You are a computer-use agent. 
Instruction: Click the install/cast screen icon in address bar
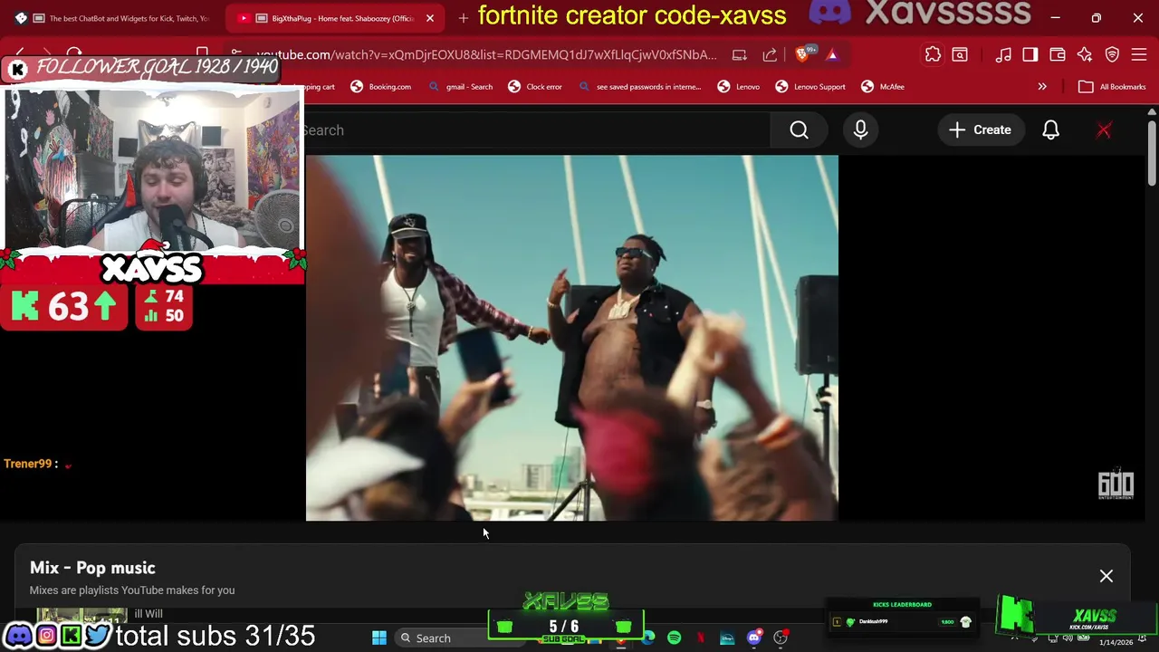click(x=740, y=55)
